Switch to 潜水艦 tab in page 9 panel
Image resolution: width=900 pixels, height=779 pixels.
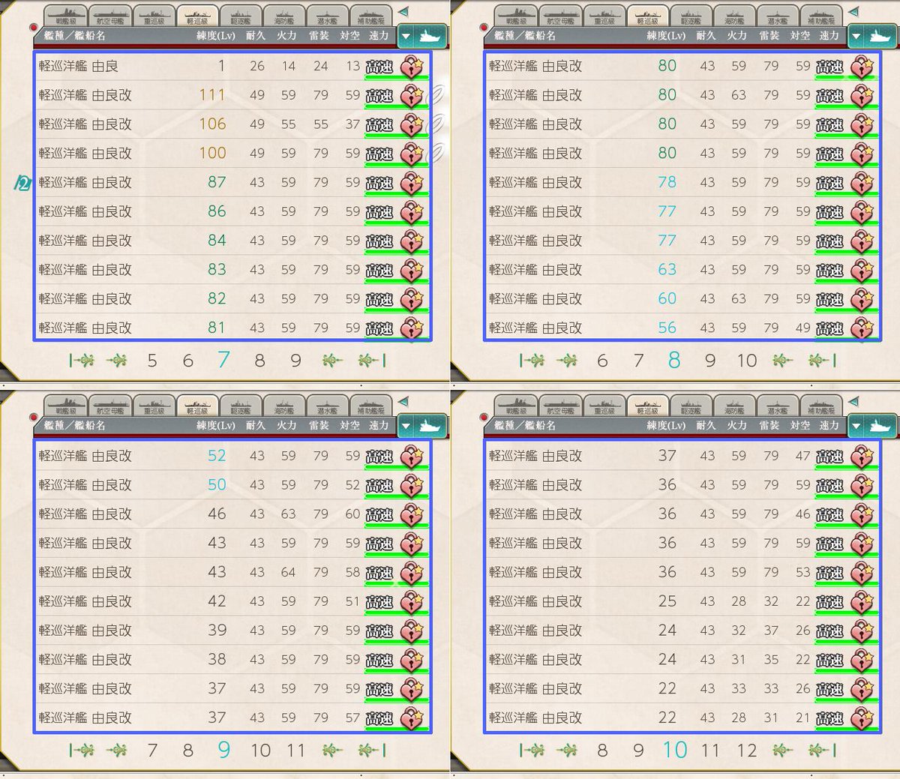coord(328,406)
